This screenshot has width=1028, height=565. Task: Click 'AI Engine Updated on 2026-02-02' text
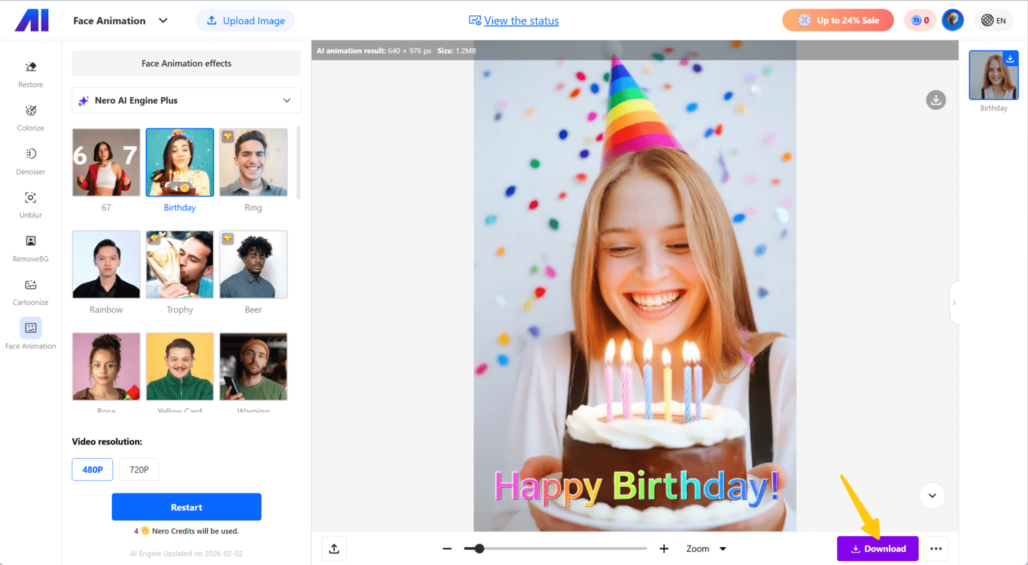pos(186,554)
